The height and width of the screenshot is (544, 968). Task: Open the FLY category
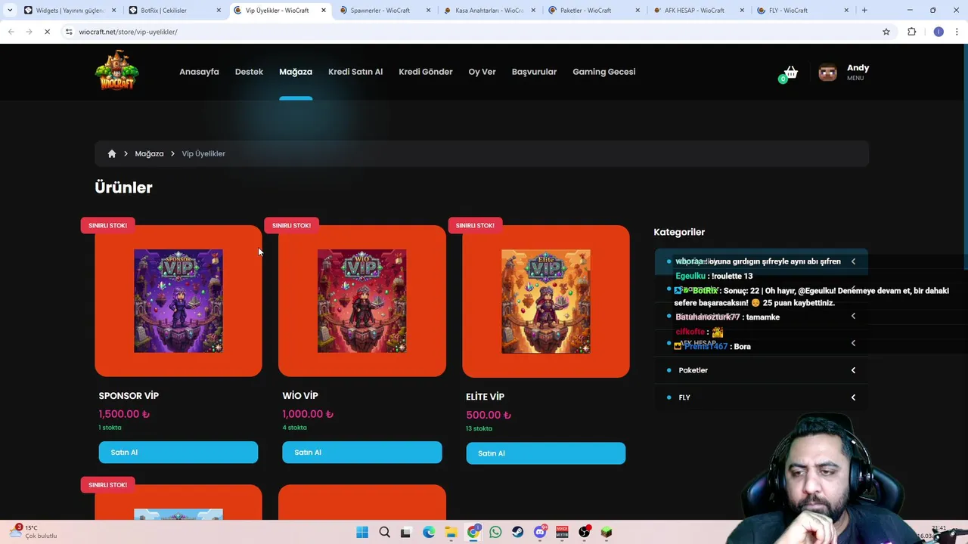684,397
